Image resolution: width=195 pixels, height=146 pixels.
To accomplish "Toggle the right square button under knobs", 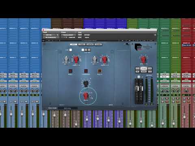I will click(x=99, y=71).
